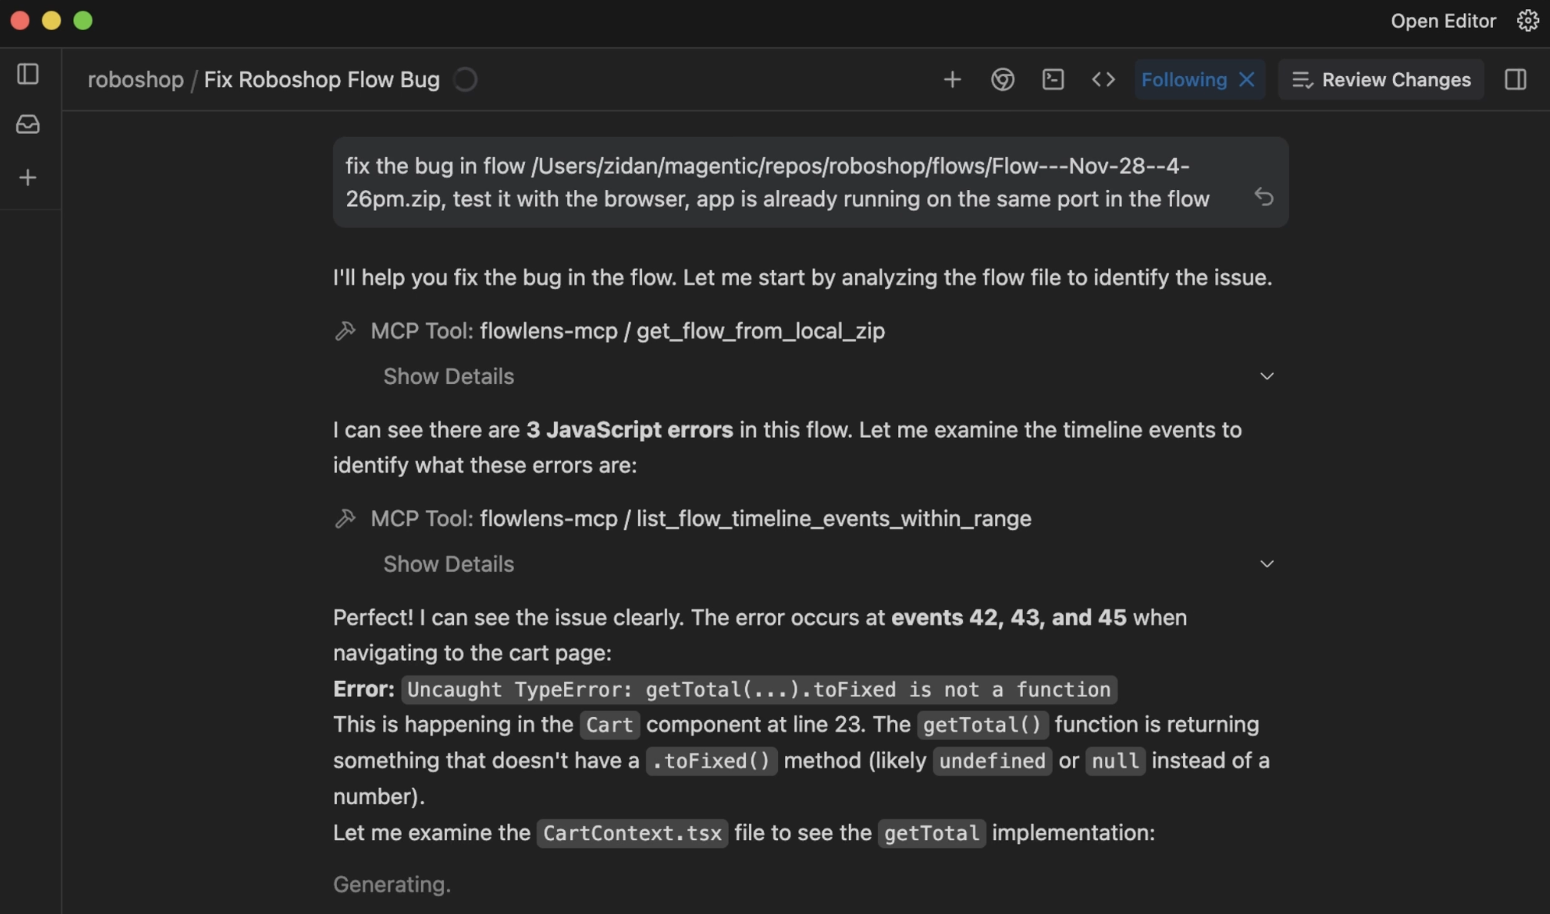This screenshot has width=1550, height=914.
Task: Click the hammer icon beside get_flow_from_local_zip
Action: pos(346,331)
